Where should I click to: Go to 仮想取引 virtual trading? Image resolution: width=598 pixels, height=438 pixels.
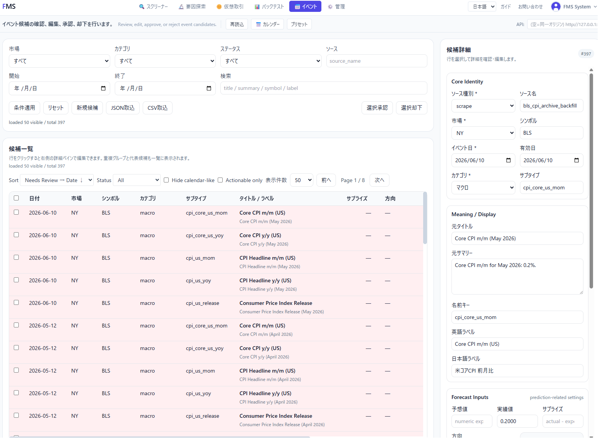(x=230, y=7)
